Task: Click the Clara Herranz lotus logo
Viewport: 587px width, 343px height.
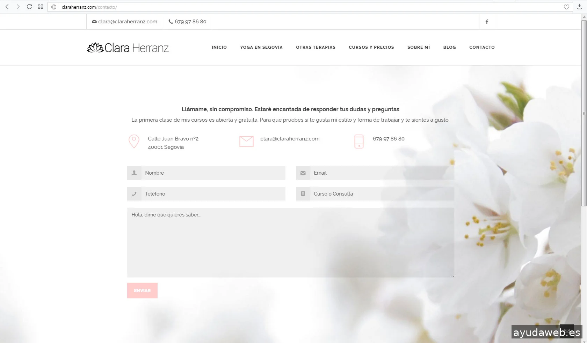Action: [x=128, y=48]
